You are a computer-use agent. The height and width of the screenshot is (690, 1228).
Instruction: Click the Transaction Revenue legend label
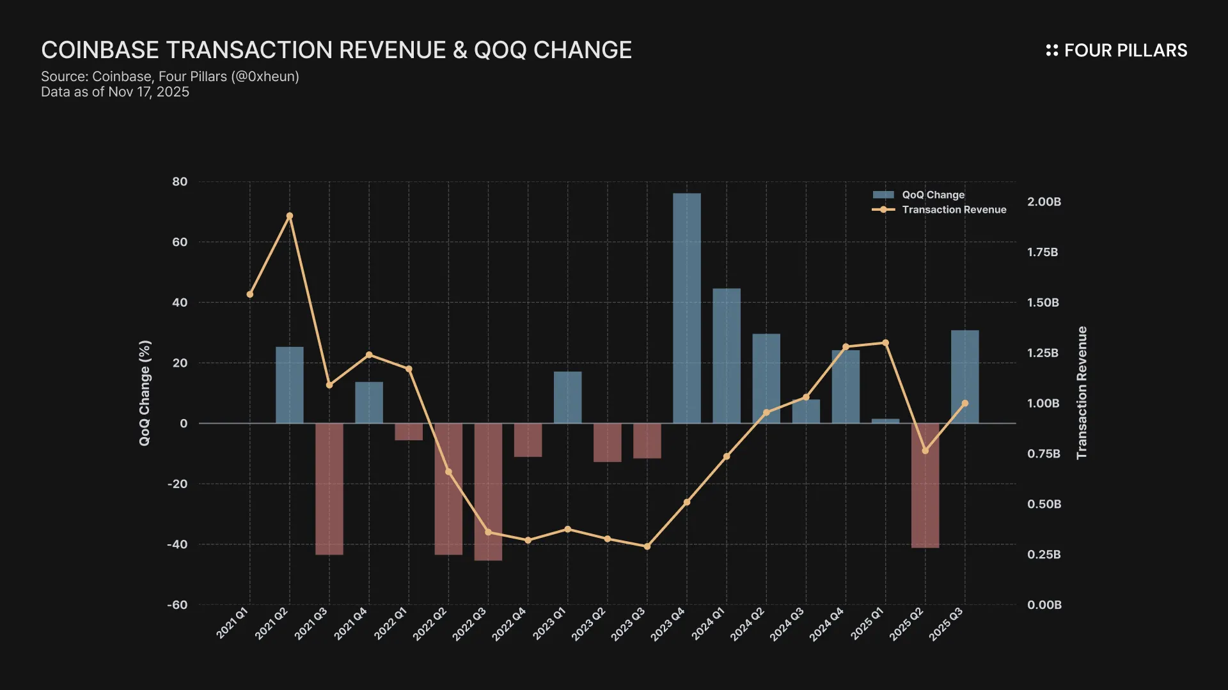[x=954, y=210]
